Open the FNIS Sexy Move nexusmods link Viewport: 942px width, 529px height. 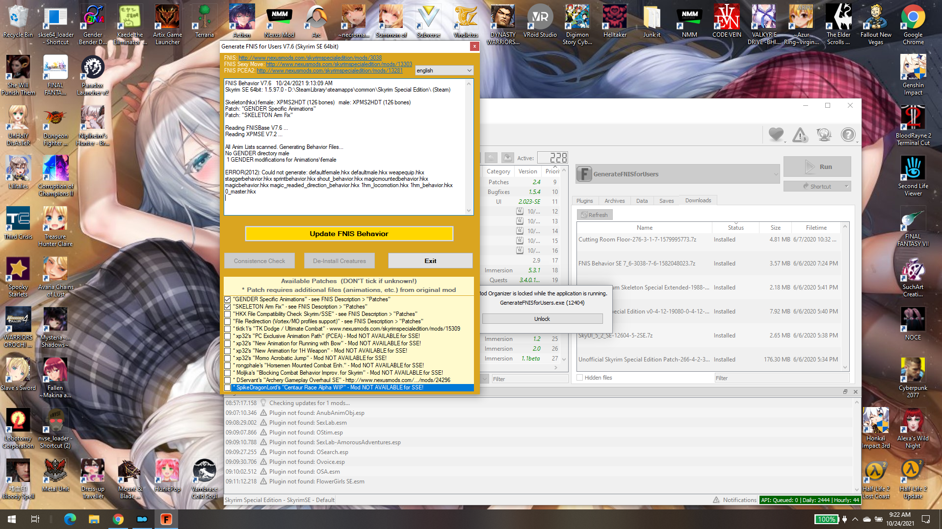coord(339,64)
